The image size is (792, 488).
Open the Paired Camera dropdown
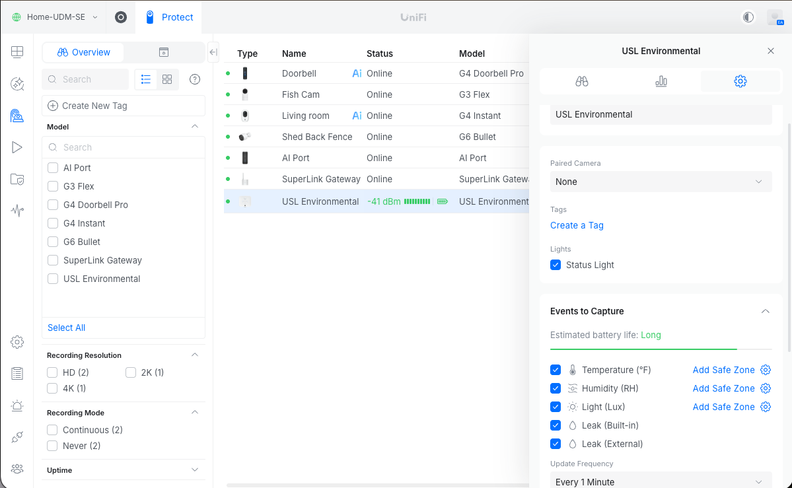click(x=661, y=182)
